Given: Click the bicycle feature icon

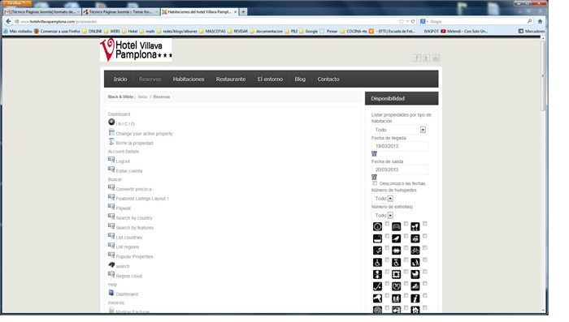Looking at the screenshot, I should pos(415,251).
